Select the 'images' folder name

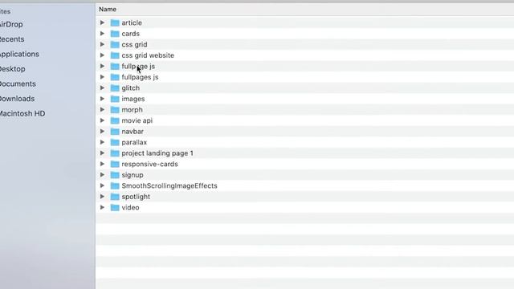[133, 99]
